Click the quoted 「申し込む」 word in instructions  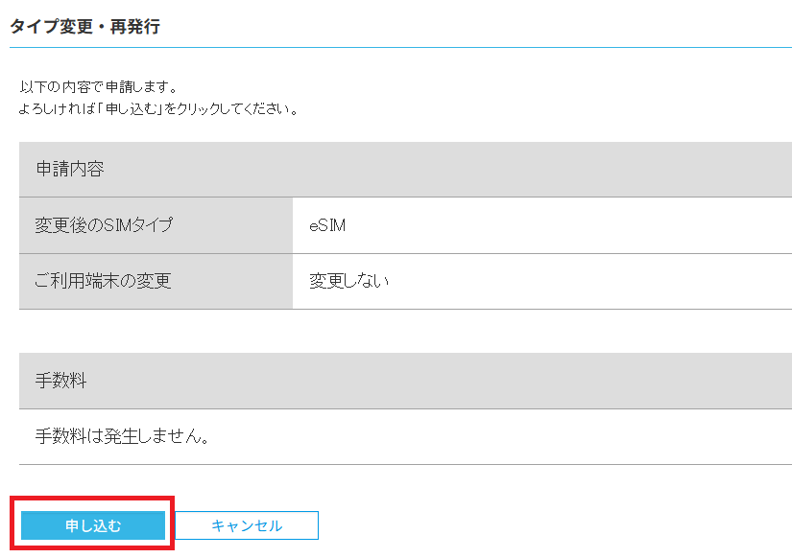click(132, 108)
